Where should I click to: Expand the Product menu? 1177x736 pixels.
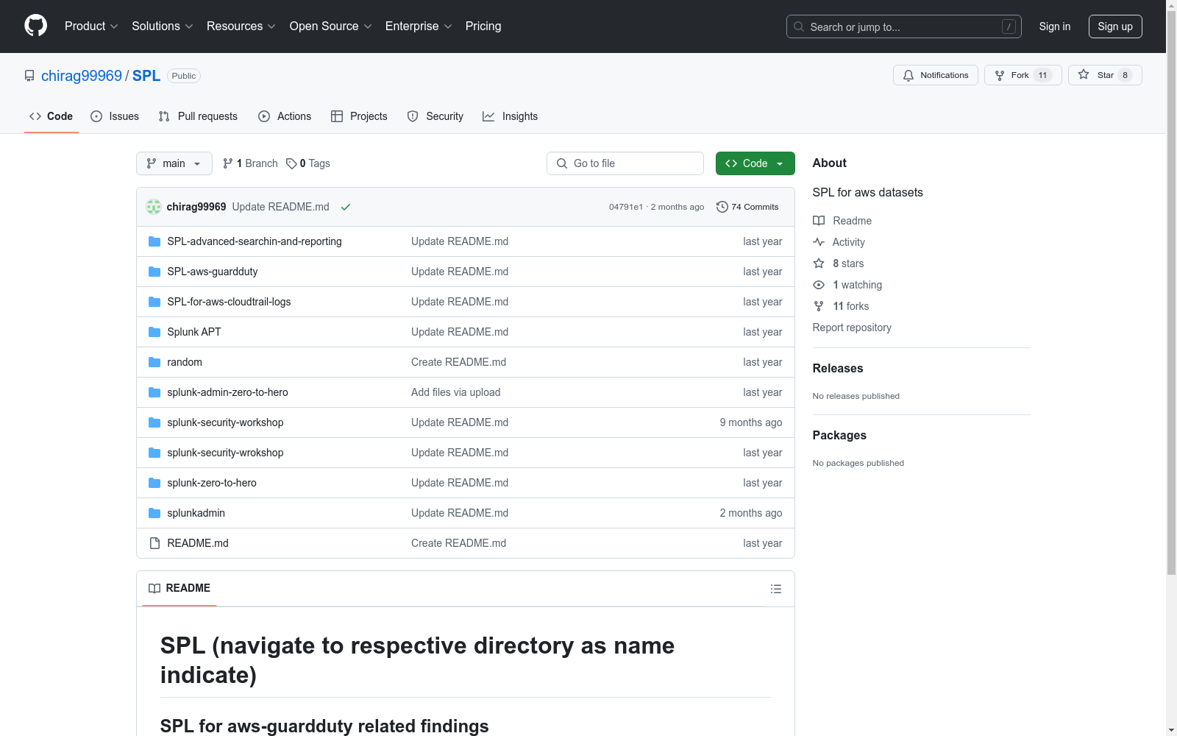pos(91,26)
